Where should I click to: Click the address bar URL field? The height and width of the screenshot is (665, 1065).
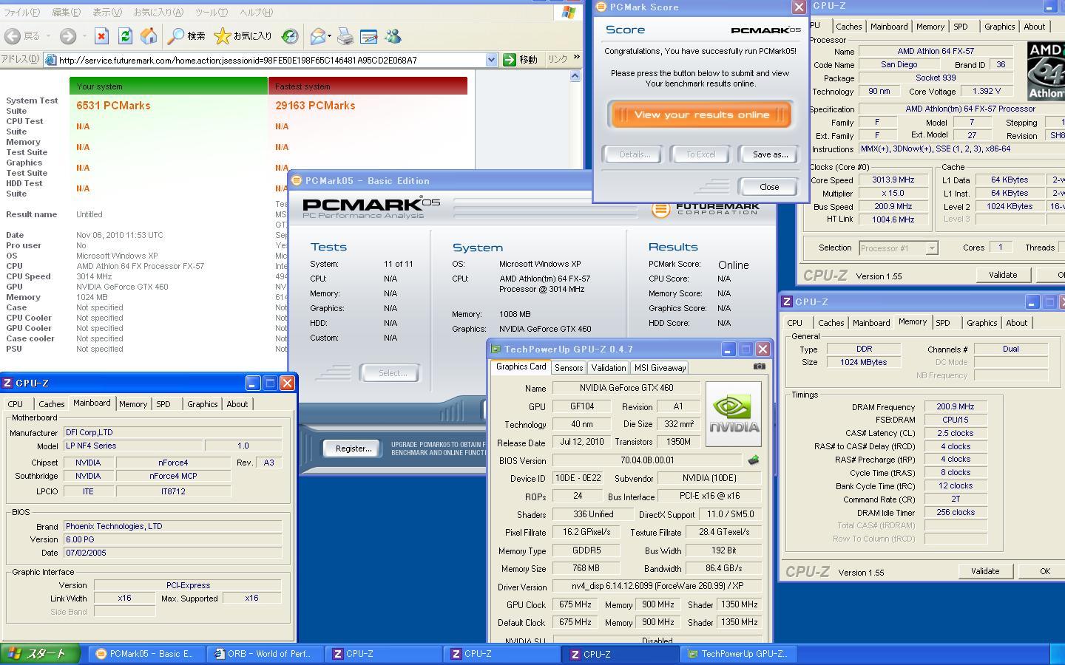point(270,60)
